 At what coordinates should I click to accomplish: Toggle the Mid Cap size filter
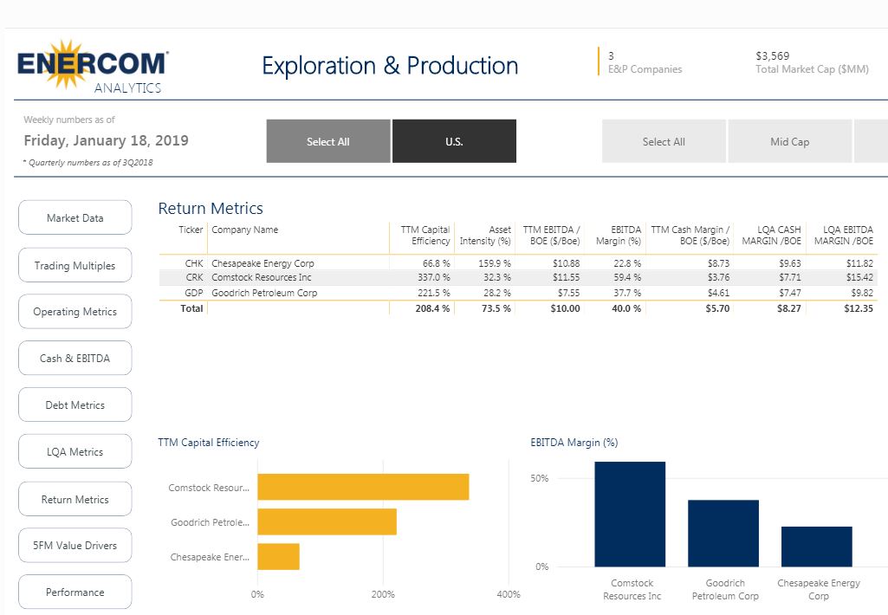[x=789, y=142]
